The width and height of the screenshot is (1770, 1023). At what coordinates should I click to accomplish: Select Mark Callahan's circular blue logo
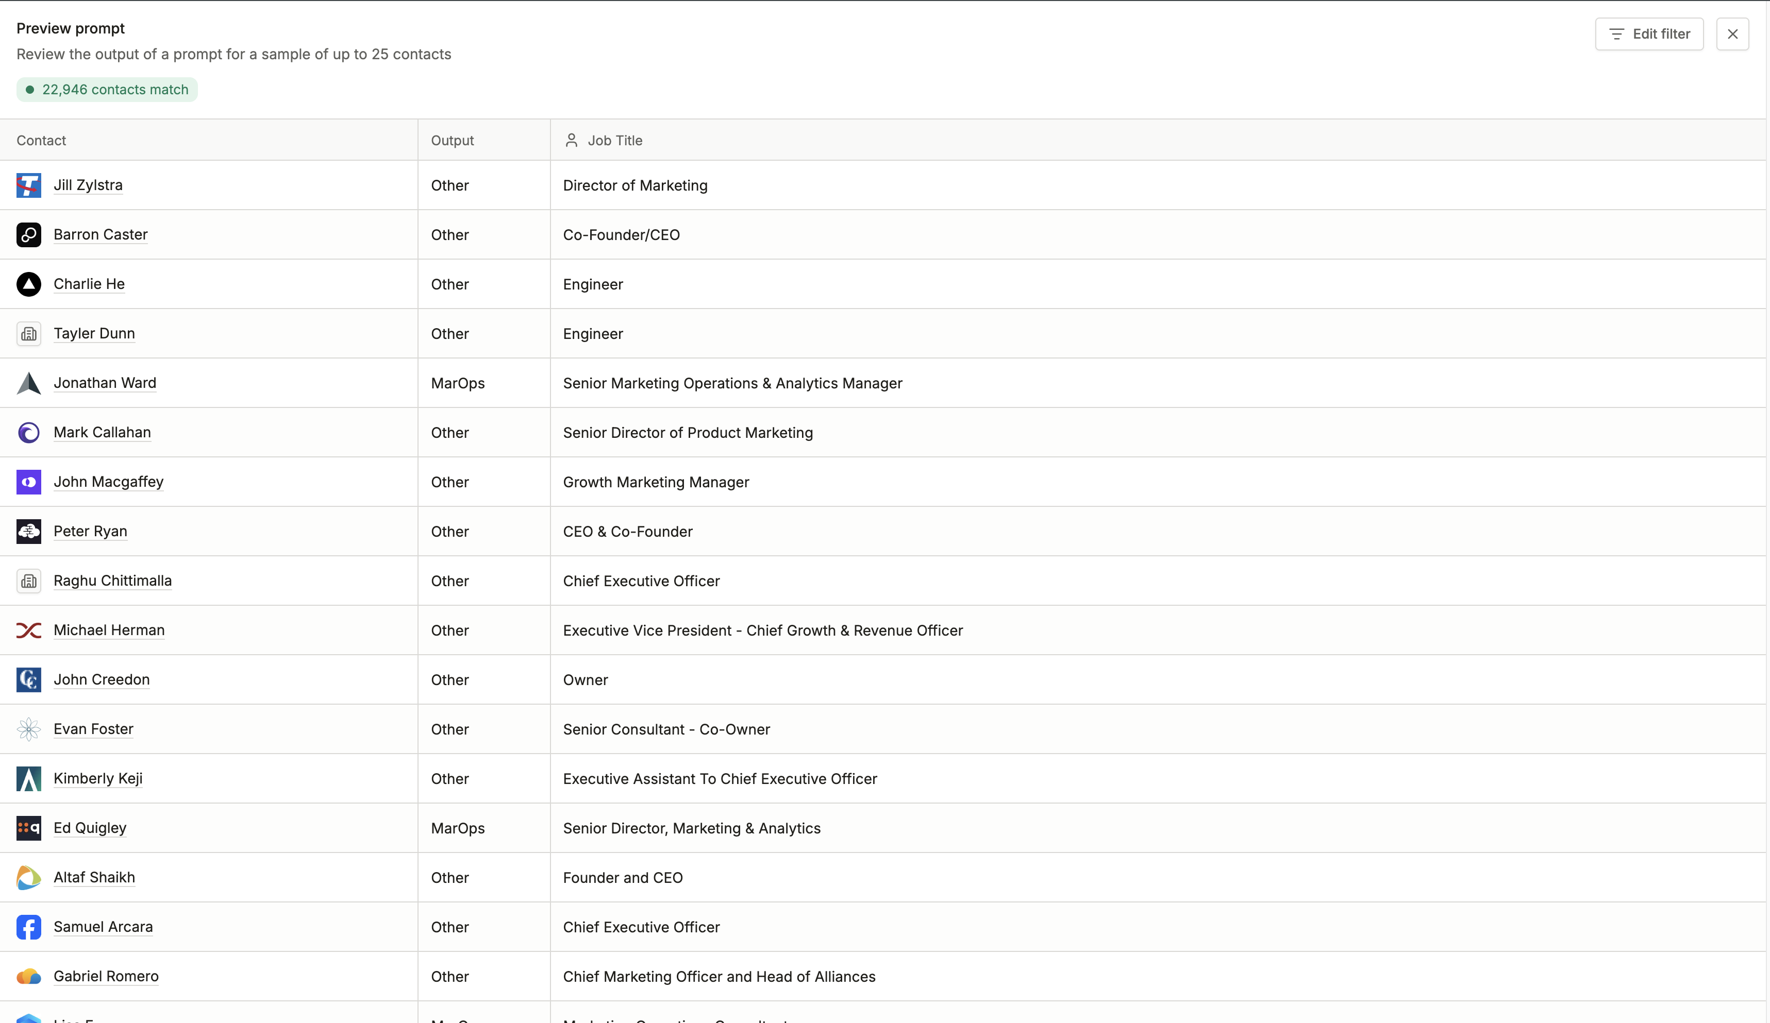(x=28, y=433)
